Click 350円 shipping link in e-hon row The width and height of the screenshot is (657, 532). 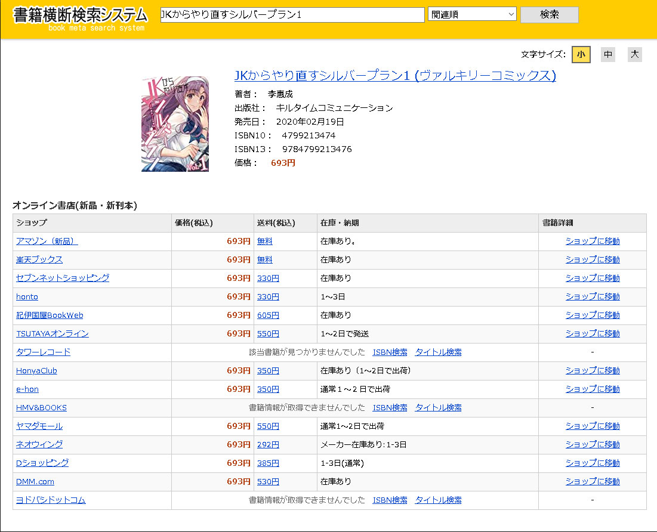point(268,389)
